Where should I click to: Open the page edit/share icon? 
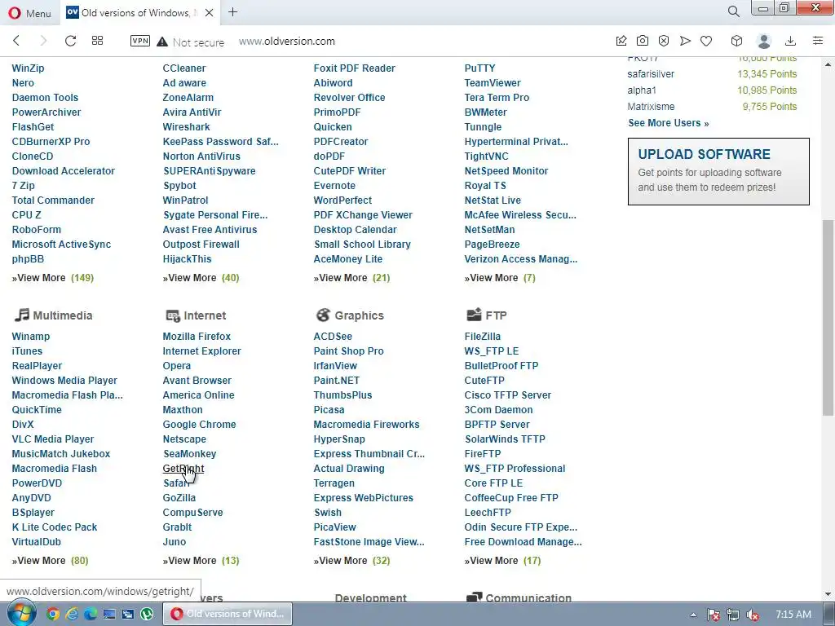[x=621, y=41]
